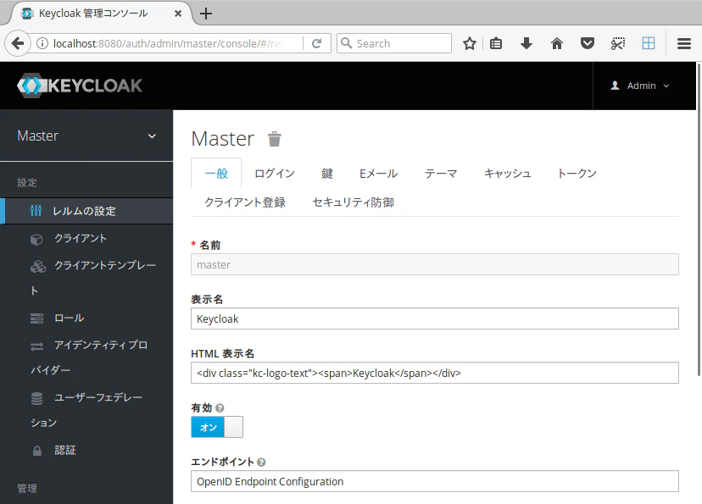Switch to the クライアント登録 tab
702x504 pixels.
click(x=245, y=202)
